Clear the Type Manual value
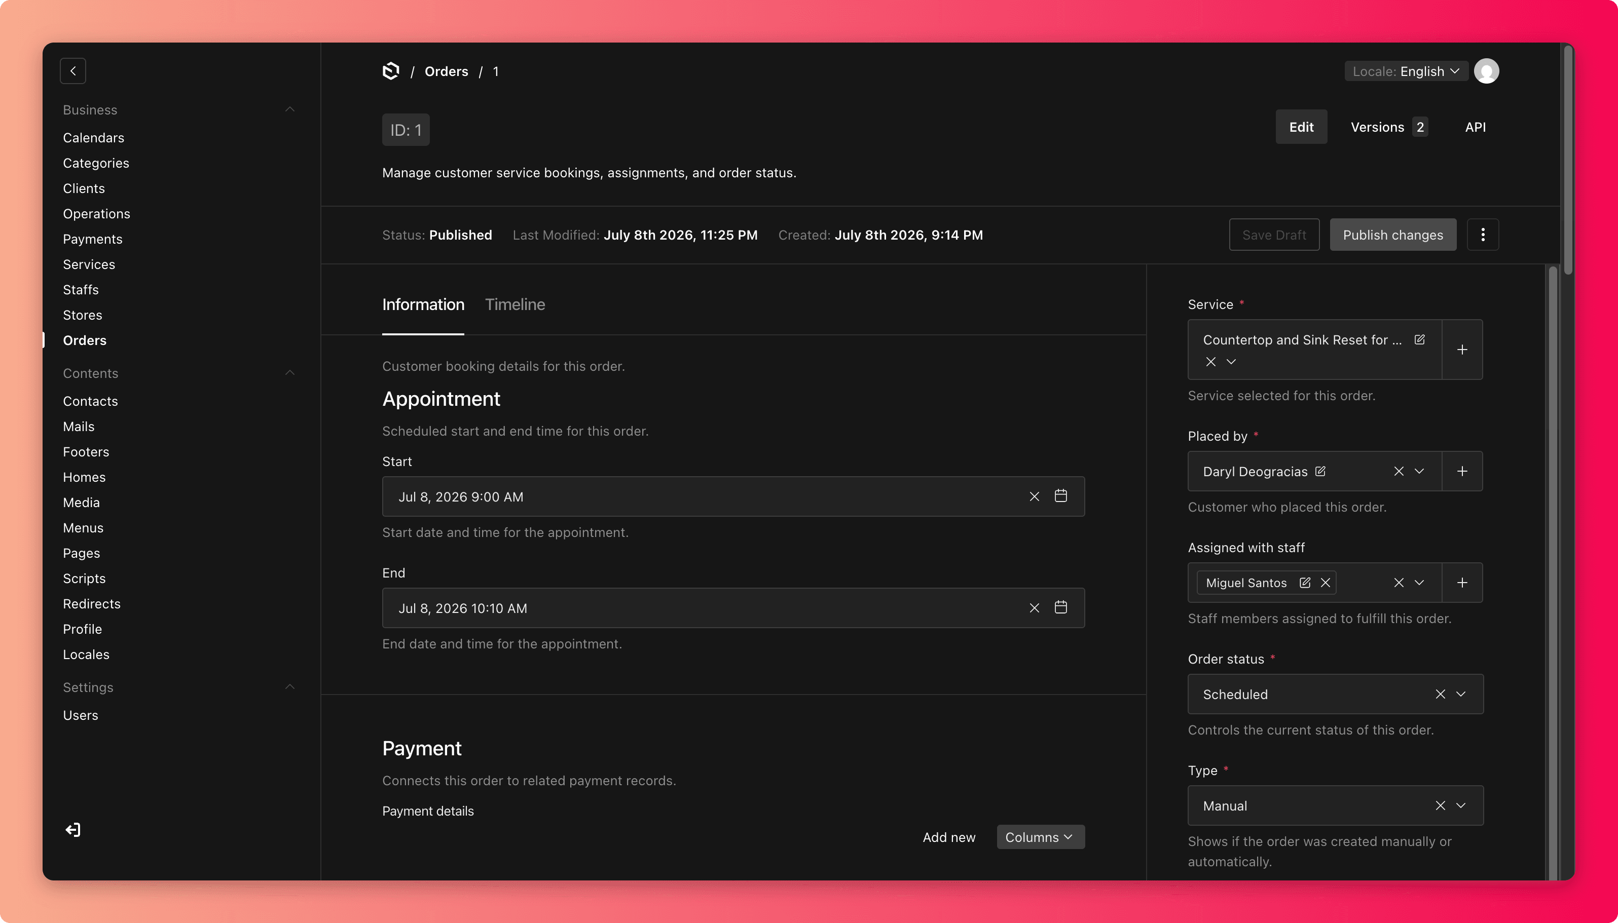Viewport: 1618px width, 923px height. tap(1440, 805)
